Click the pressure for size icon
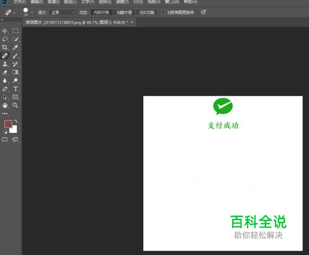 [203, 12]
